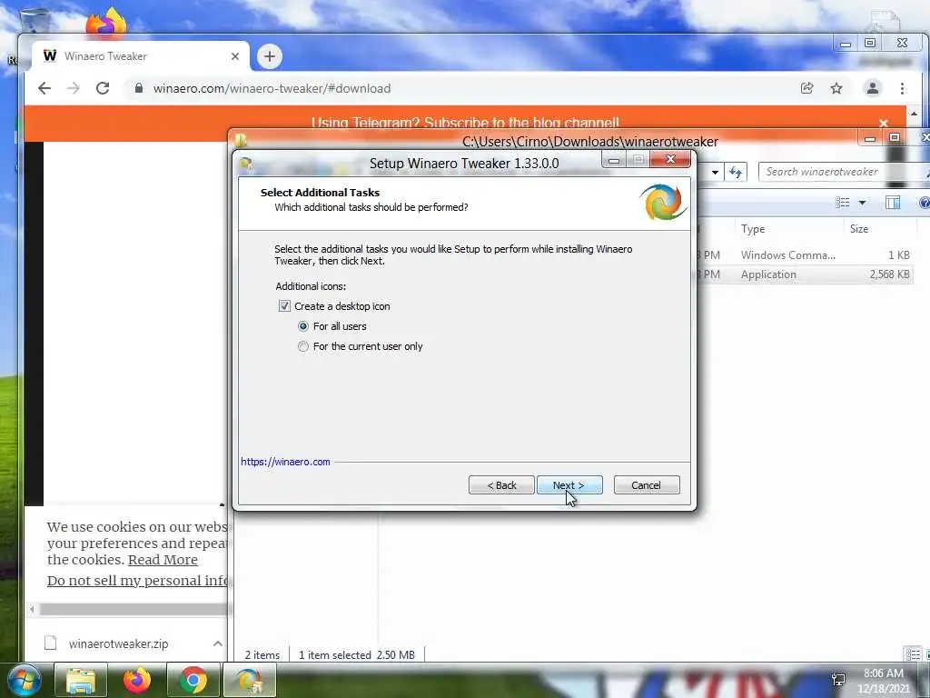Open the Chrome profile avatar menu
930x698 pixels.
pyautogui.click(x=873, y=88)
